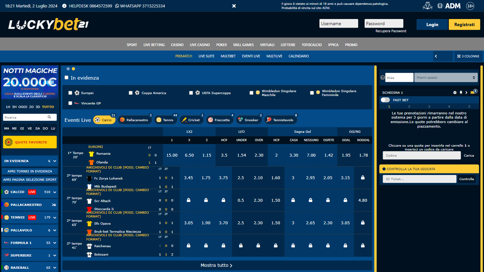Expand the Pallavolo sidebar category
Screen dimensions: 484x272
tap(30, 230)
